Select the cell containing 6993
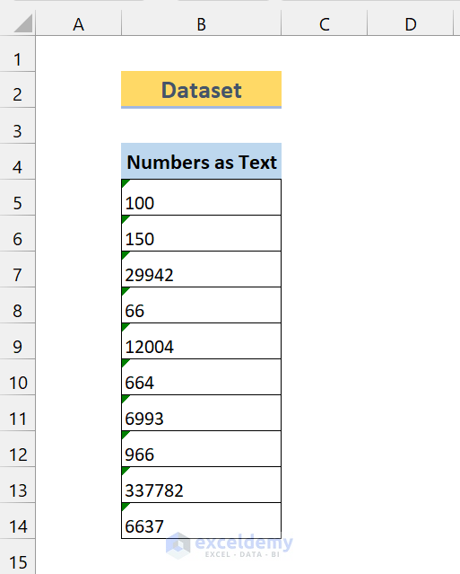Screen dimensions: 460x574 (202, 413)
